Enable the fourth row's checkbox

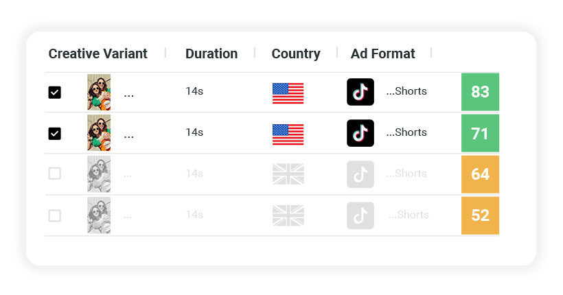tap(55, 215)
